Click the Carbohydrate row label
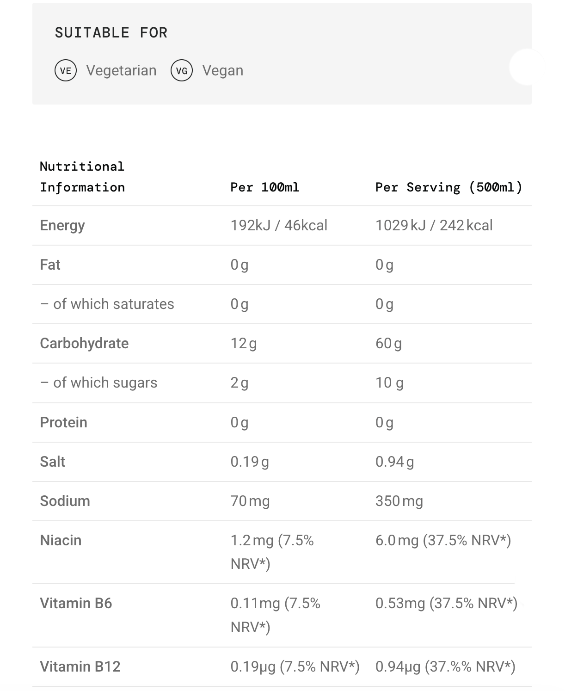Viewport: 565px width, 691px height. [x=84, y=344]
